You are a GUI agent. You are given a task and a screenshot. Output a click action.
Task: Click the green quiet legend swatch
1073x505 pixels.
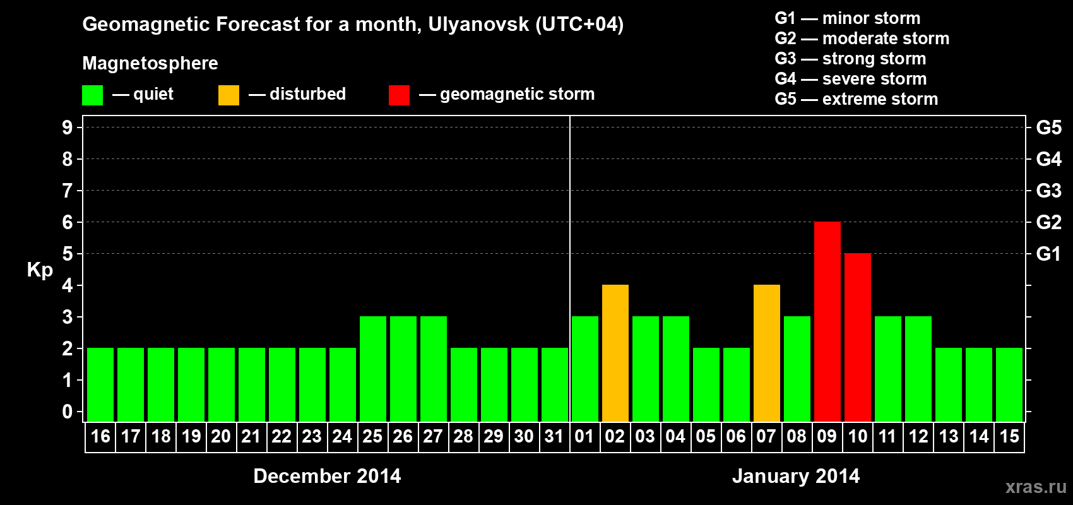point(92,95)
